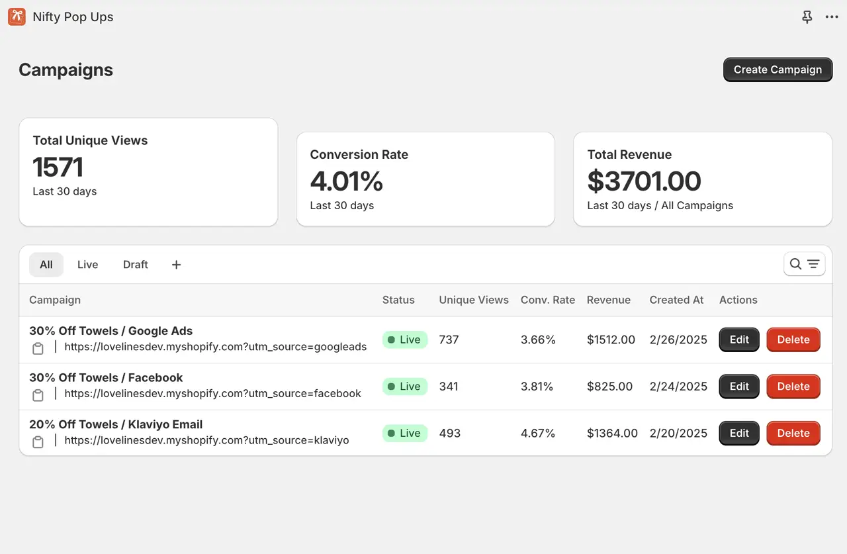Image resolution: width=847 pixels, height=554 pixels.
Task: Switch to the Live tab
Action: [87, 265]
